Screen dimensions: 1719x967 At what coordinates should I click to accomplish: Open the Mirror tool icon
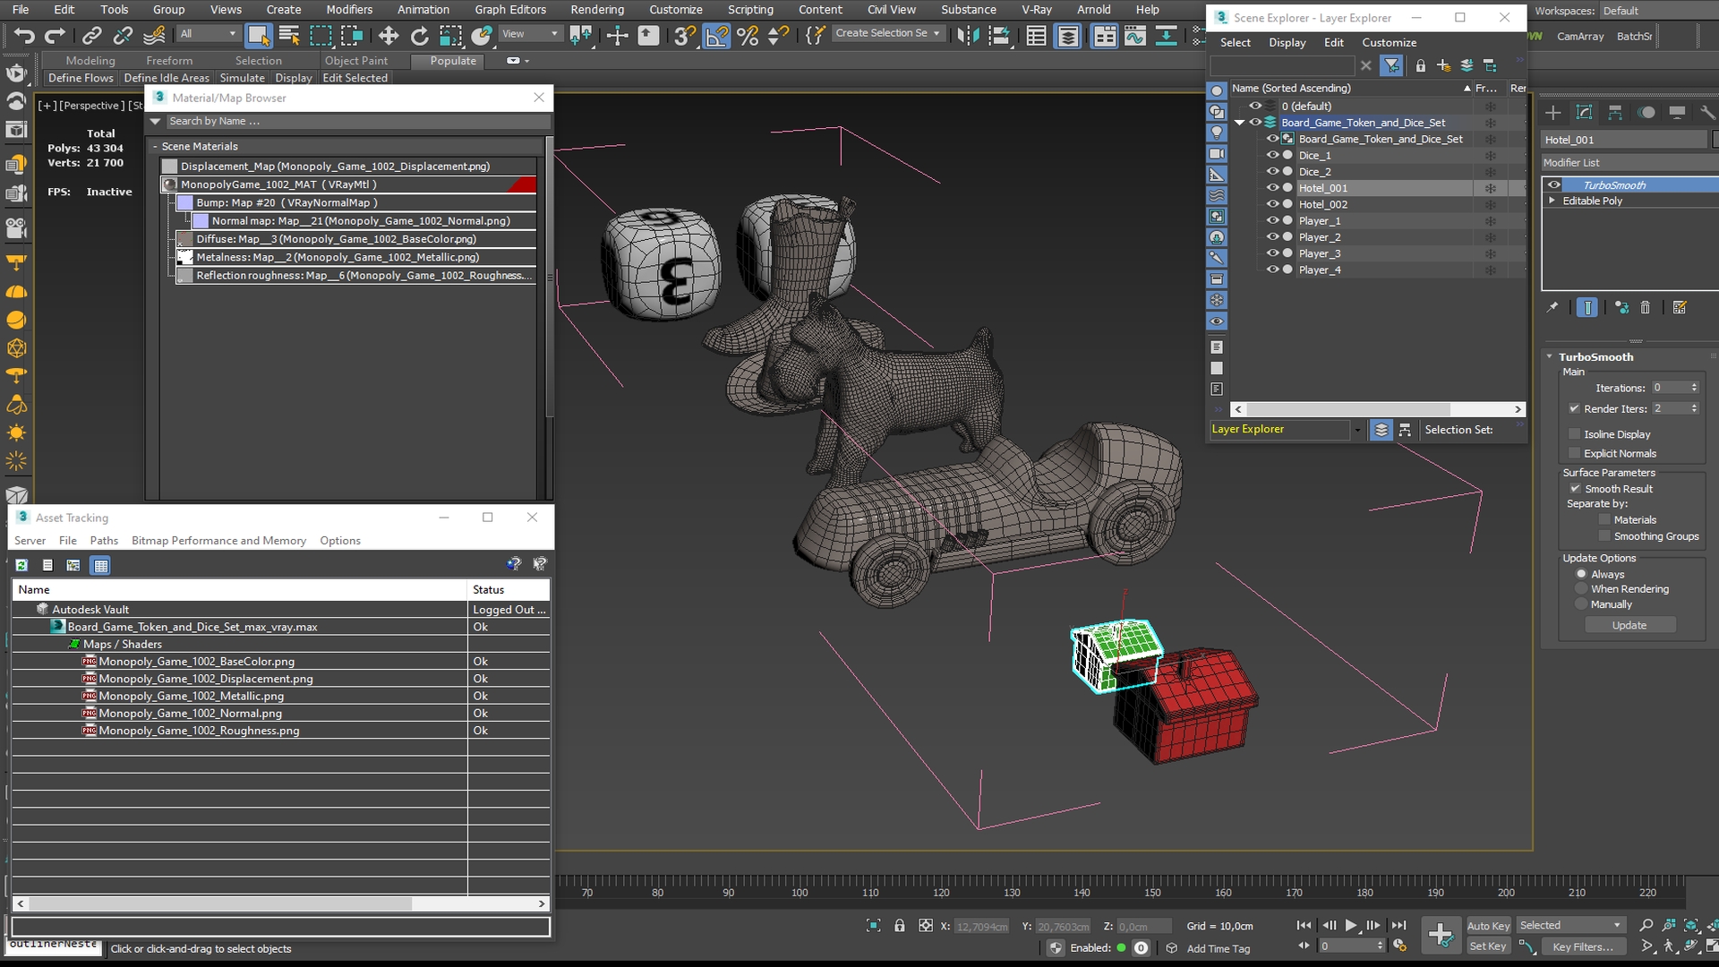tap(968, 36)
